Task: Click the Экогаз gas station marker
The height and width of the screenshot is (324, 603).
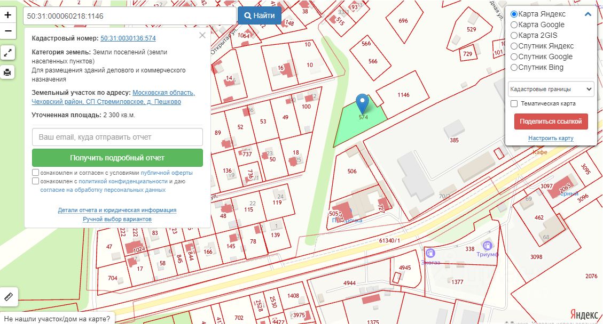Action: tap(430, 252)
